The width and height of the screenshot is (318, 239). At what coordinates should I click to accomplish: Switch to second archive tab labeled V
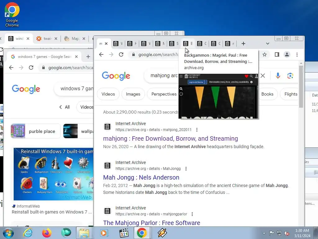[118, 44]
